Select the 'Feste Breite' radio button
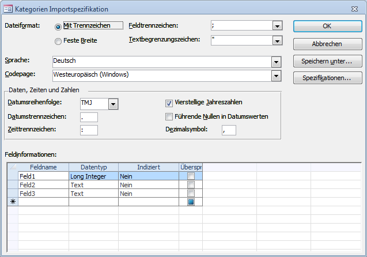This screenshot has width=367, height=257. click(x=58, y=41)
